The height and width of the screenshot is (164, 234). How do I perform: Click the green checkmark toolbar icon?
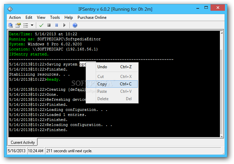pos(41,25)
